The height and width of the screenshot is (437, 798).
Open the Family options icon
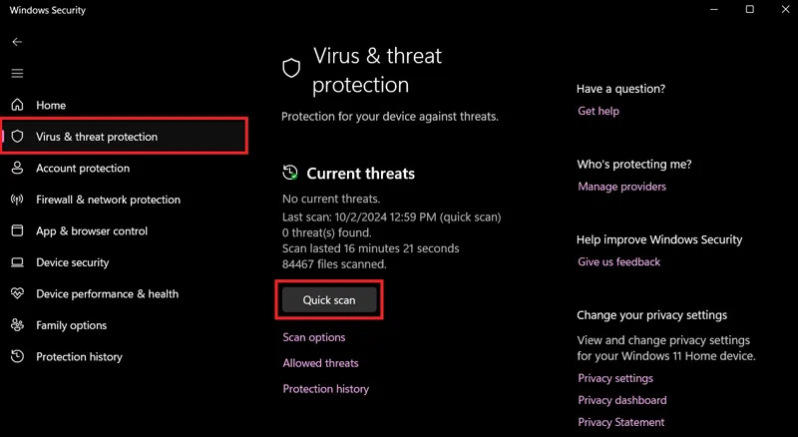click(17, 325)
